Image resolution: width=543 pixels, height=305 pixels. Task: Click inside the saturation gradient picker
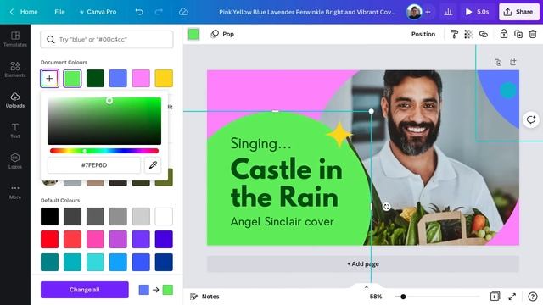pyautogui.click(x=104, y=121)
